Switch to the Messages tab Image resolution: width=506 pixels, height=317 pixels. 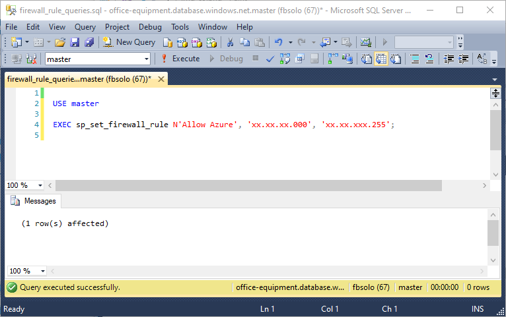(x=33, y=201)
